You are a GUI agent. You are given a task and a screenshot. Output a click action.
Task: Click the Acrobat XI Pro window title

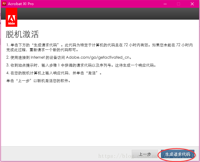coord(21,4)
